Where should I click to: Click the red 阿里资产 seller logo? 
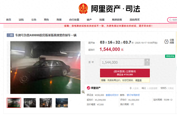click(88, 88)
